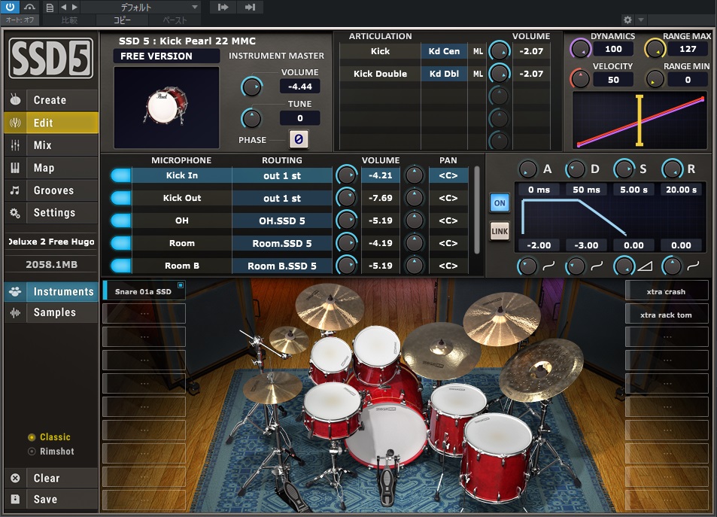
Task: Click the power bypass icon in top bar
Action: click(x=11, y=7)
